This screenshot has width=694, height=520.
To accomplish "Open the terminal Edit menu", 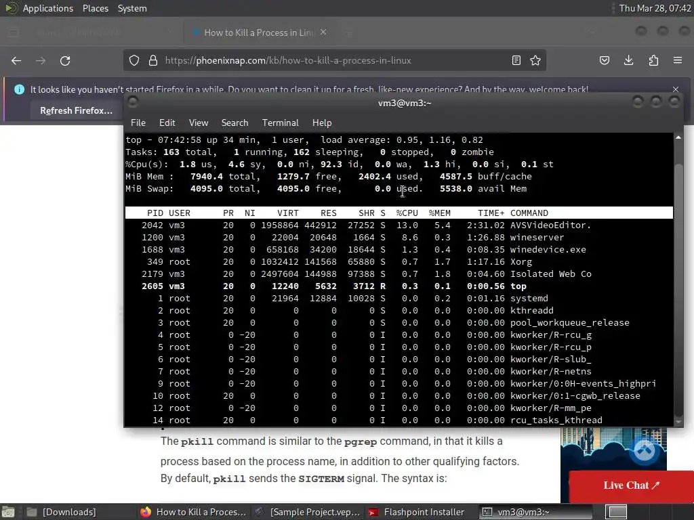I will pyautogui.click(x=167, y=123).
